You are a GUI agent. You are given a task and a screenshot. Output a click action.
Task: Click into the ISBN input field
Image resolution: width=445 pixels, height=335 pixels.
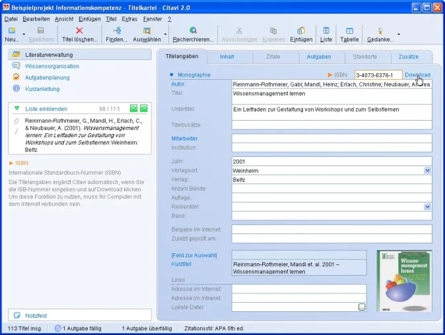click(x=378, y=75)
